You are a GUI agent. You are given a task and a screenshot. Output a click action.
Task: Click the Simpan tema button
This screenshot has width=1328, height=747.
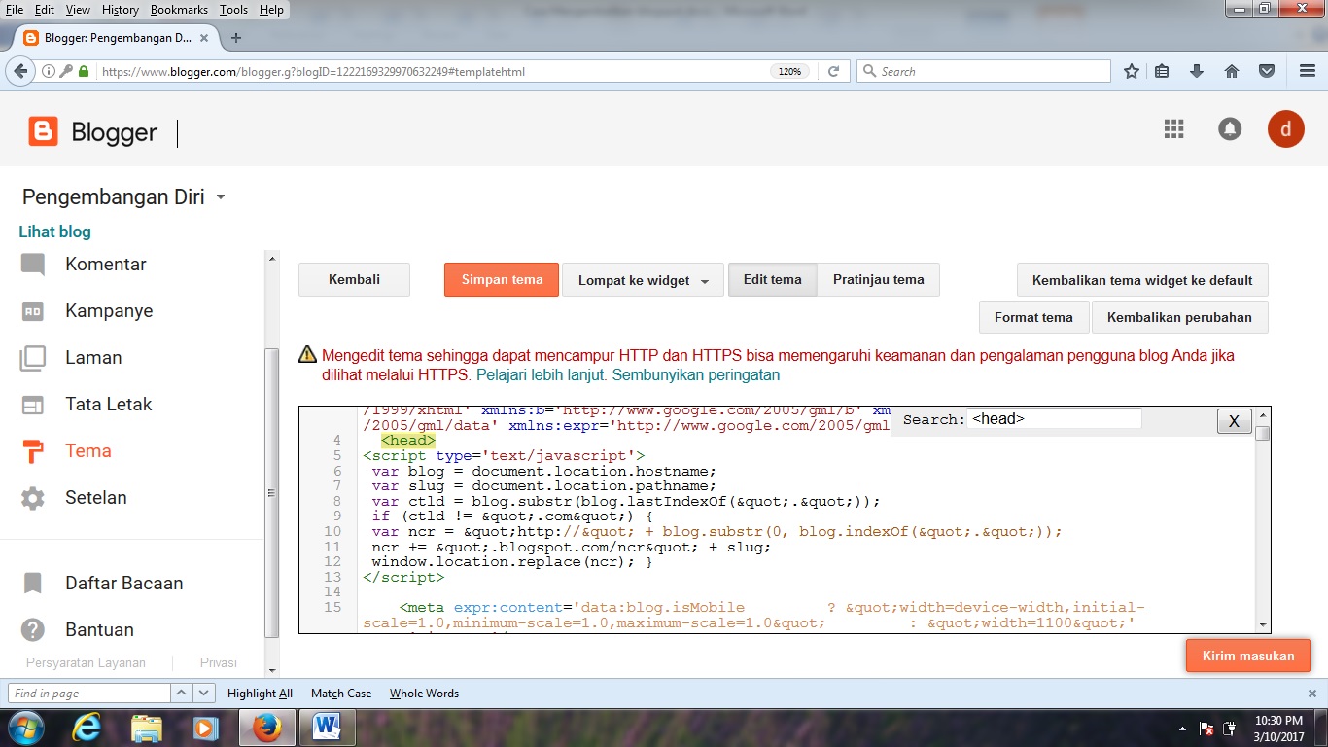tap(502, 279)
